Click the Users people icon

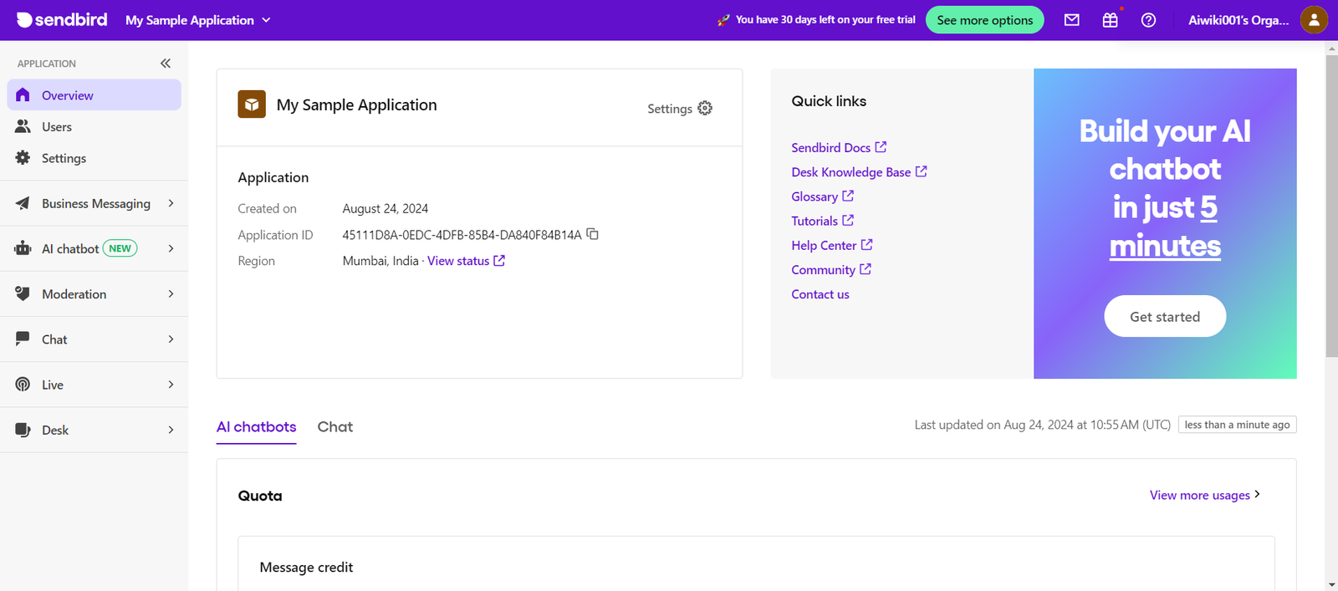[x=23, y=126]
